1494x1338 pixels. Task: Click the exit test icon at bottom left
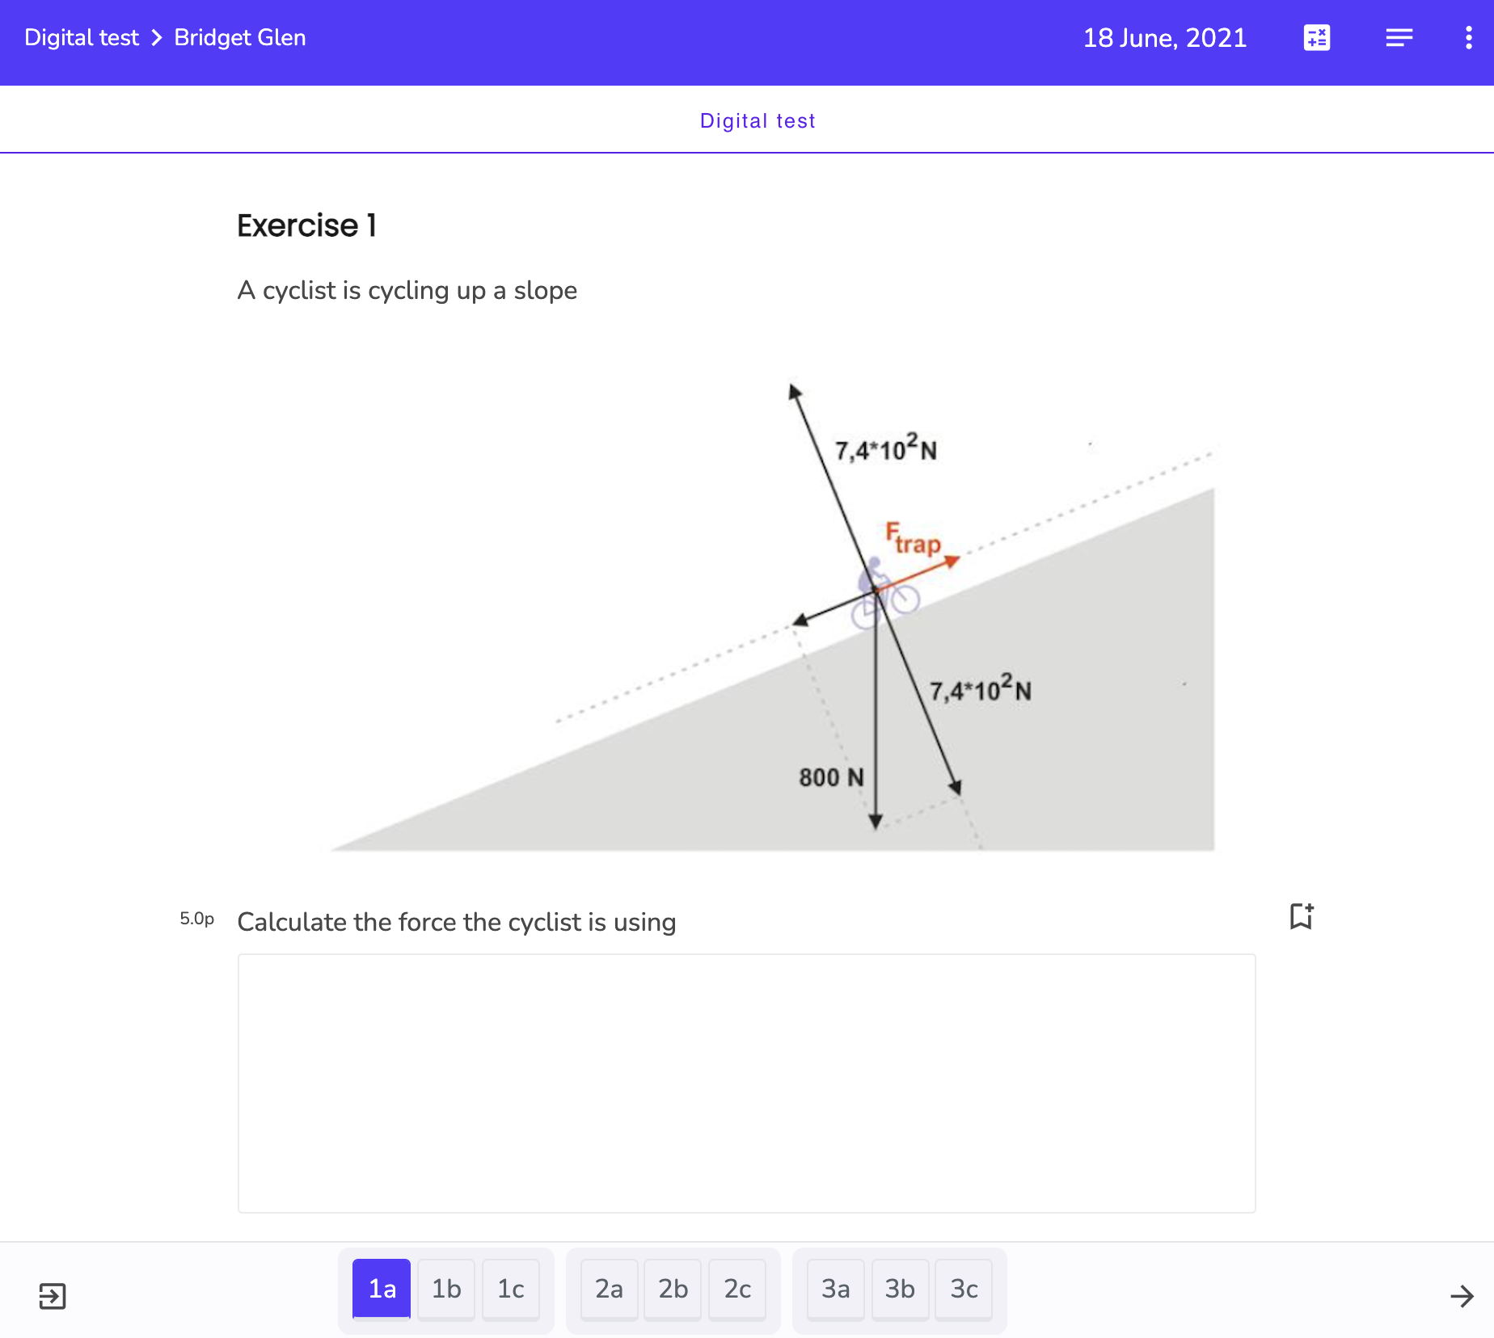(x=53, y=1296)
